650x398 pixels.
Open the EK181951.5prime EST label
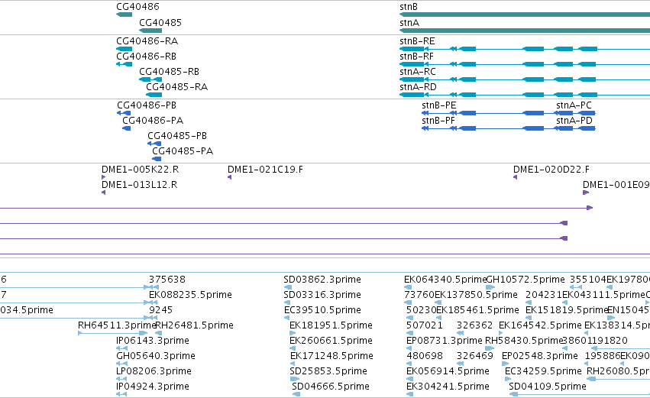click(x=331, y=325)
